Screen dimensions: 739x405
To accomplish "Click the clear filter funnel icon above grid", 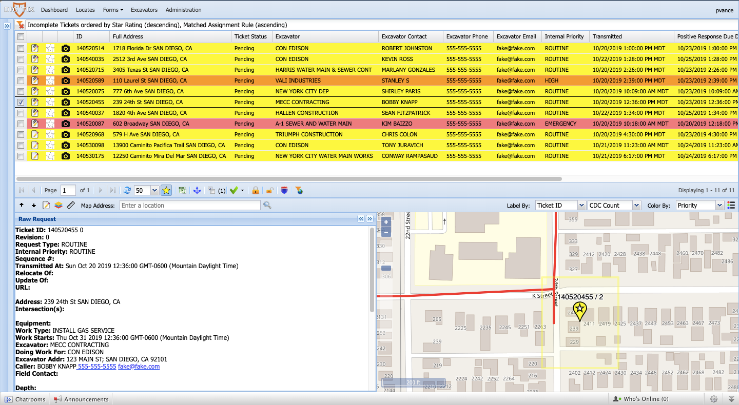I will coord(21,25).
